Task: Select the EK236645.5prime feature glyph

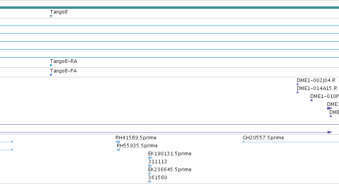Action: [150, 174]
